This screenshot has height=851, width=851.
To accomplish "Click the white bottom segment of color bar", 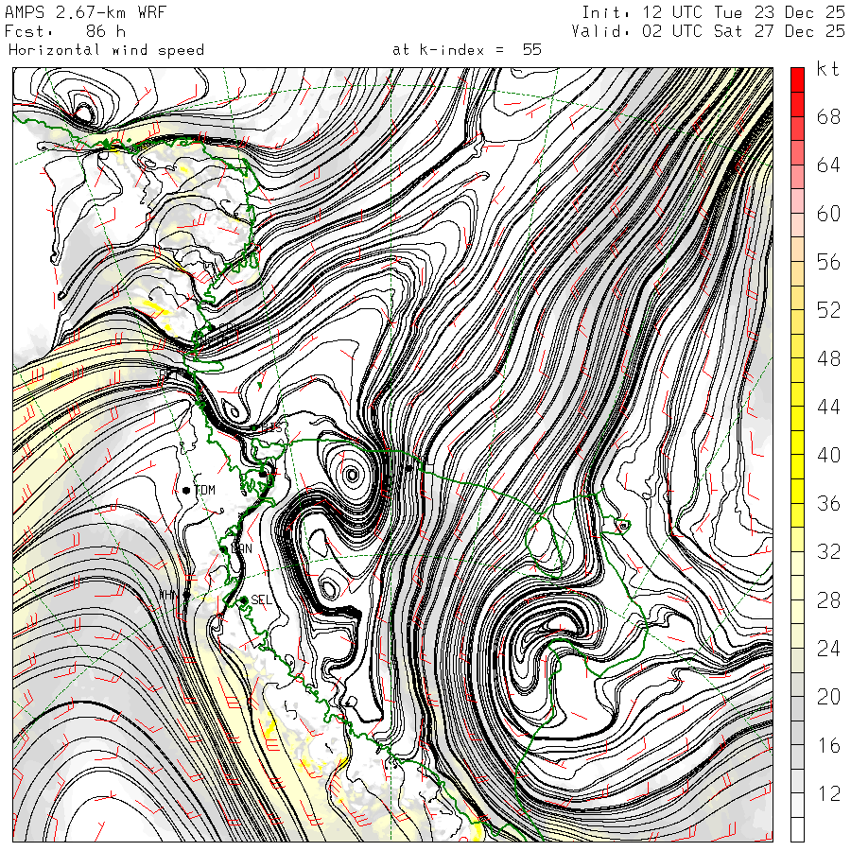I will tap(797, 829).
